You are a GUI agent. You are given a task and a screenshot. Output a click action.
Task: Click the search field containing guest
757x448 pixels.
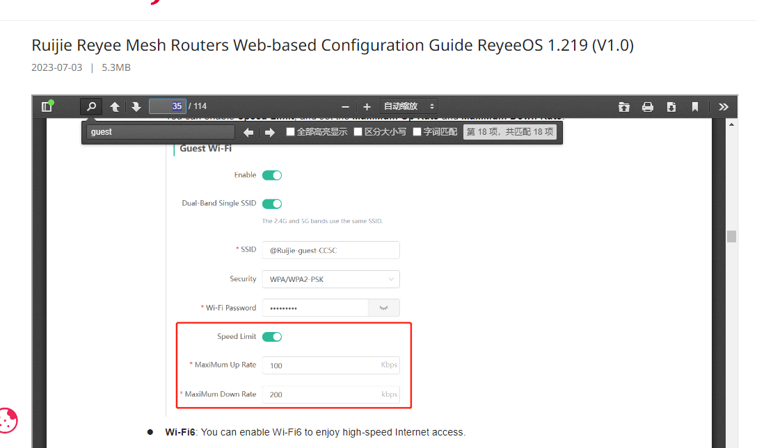click(160, 132)
